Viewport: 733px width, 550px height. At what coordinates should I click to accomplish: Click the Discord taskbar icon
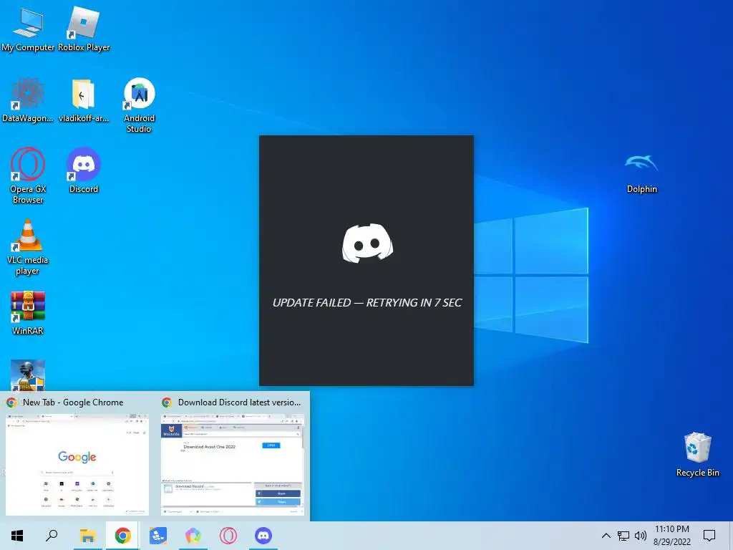coord(263,536)
